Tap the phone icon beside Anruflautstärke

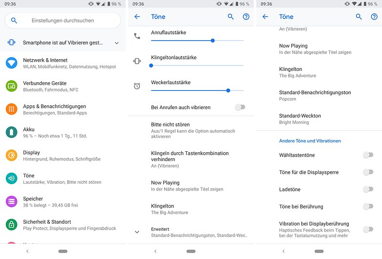coord(137,36)
